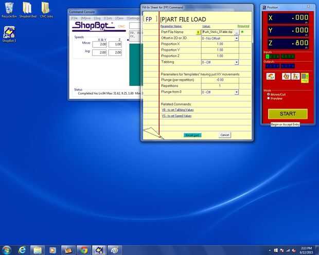Open the [S]ettings menu in Command Console
The height and width of the screenshot is (255, 319).
pos(133,19)
